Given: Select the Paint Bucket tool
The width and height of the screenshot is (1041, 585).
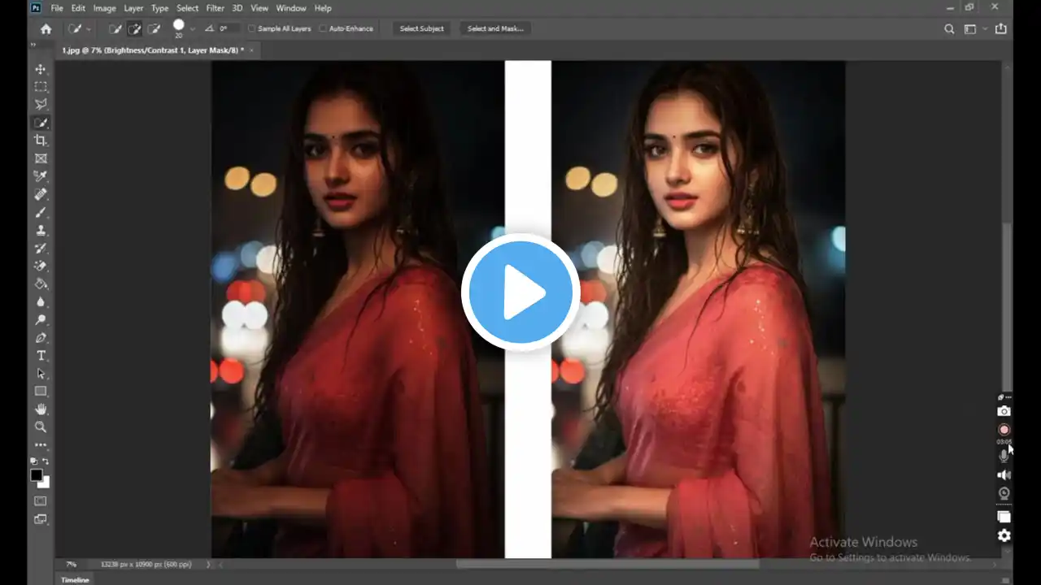Looking at the screenshot, I should click(41, 284).
